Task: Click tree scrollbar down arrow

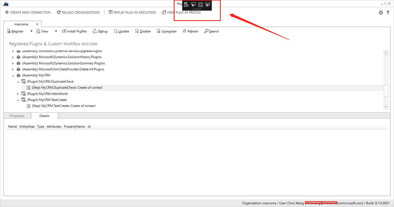Action: click(x=386, y=107)
